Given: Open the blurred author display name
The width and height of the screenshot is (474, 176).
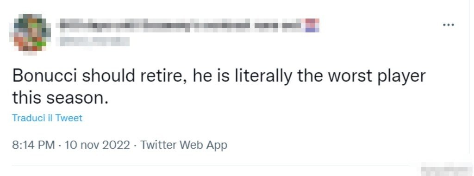Looking at the screenshot, I should (181, 25).
